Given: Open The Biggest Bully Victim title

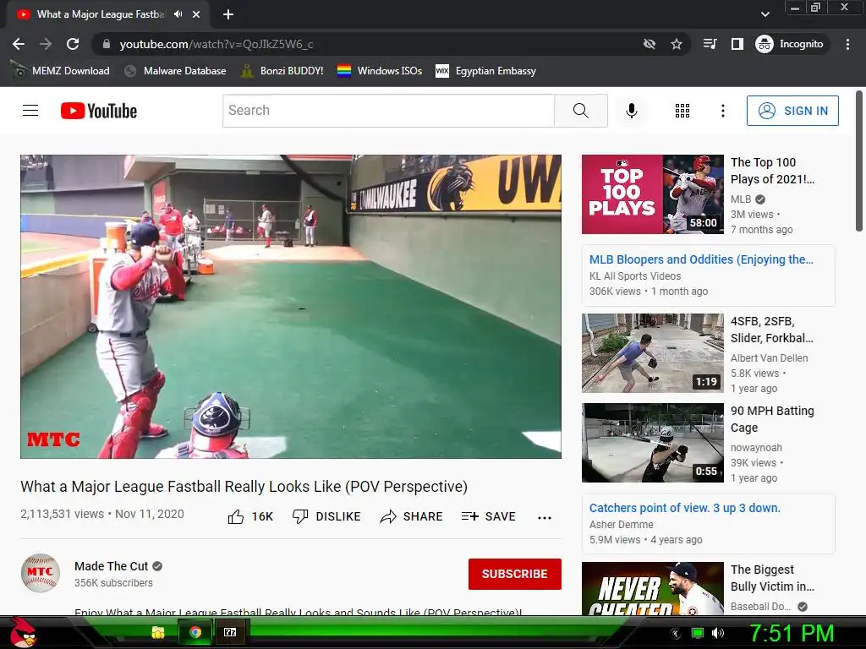Looking at the screenshot, I should [x=772, y=578].
